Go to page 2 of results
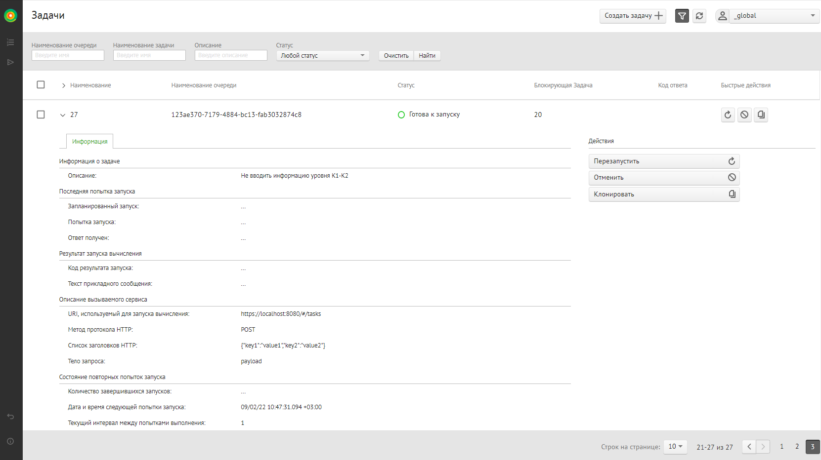 (x=797, y=447)
